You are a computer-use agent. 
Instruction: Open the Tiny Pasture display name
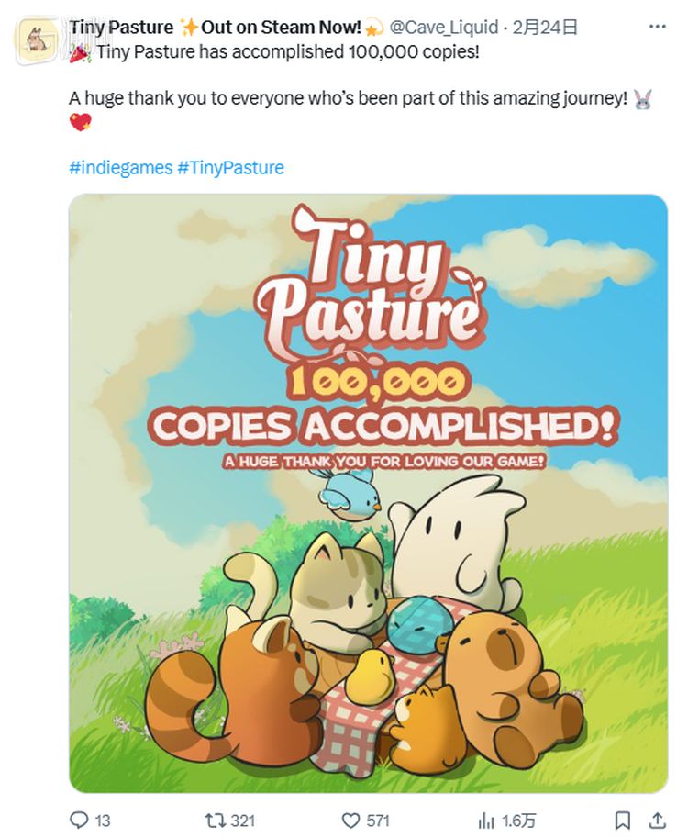[121, 28]
